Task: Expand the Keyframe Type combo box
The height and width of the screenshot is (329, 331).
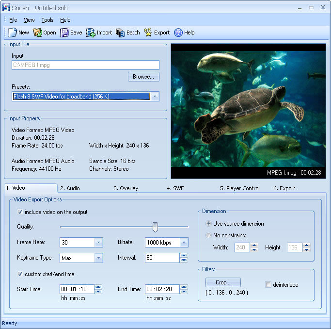Action: 98,258
